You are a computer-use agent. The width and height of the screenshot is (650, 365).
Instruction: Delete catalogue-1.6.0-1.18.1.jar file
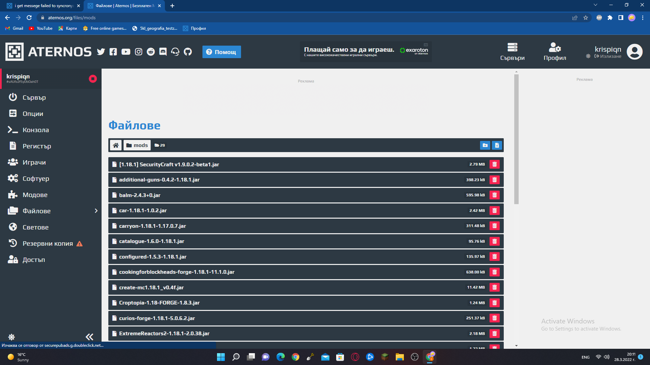[495, 241]
